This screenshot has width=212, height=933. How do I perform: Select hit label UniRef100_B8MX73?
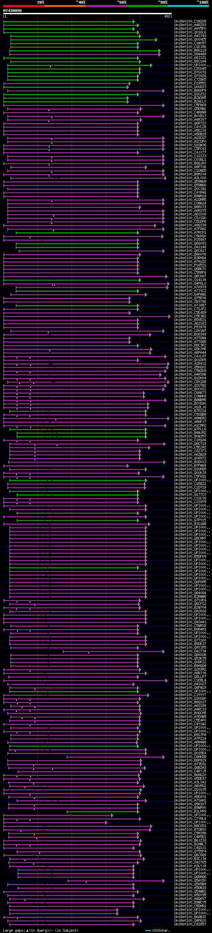(190, 207)
